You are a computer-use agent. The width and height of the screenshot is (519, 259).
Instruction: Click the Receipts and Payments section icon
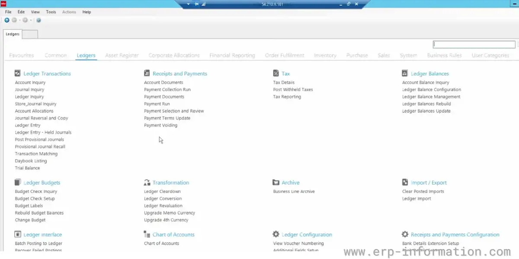[x=147, y=73]
